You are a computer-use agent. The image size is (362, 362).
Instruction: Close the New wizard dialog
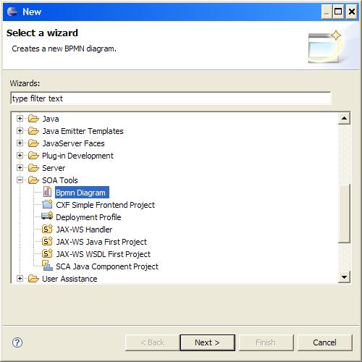coord(352,12)
